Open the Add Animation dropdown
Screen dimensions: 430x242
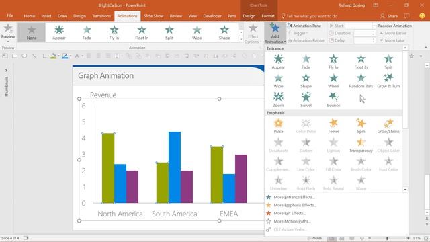(275, 34)
